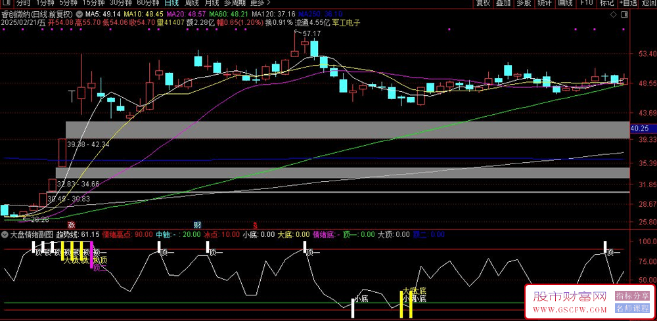
Task: Click the 冰点: 10.00 value
Action: click(222, 234)
